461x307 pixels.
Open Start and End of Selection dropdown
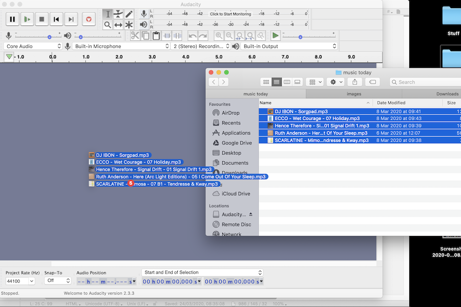pos(202,272)
